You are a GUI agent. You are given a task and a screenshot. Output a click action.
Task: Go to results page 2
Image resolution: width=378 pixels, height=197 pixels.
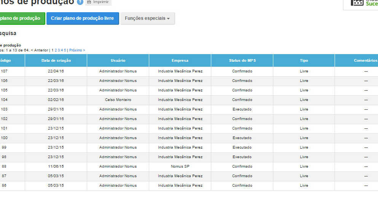[56, 50]
